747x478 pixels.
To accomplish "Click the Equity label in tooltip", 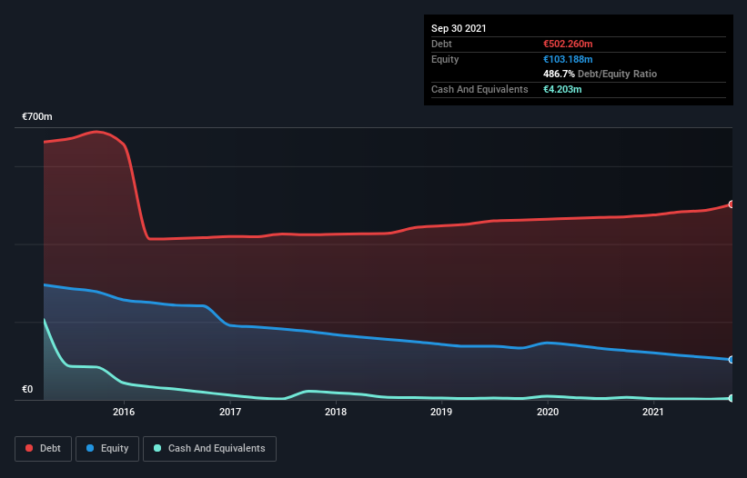I will pyautogui.click(x=445, y=59).
